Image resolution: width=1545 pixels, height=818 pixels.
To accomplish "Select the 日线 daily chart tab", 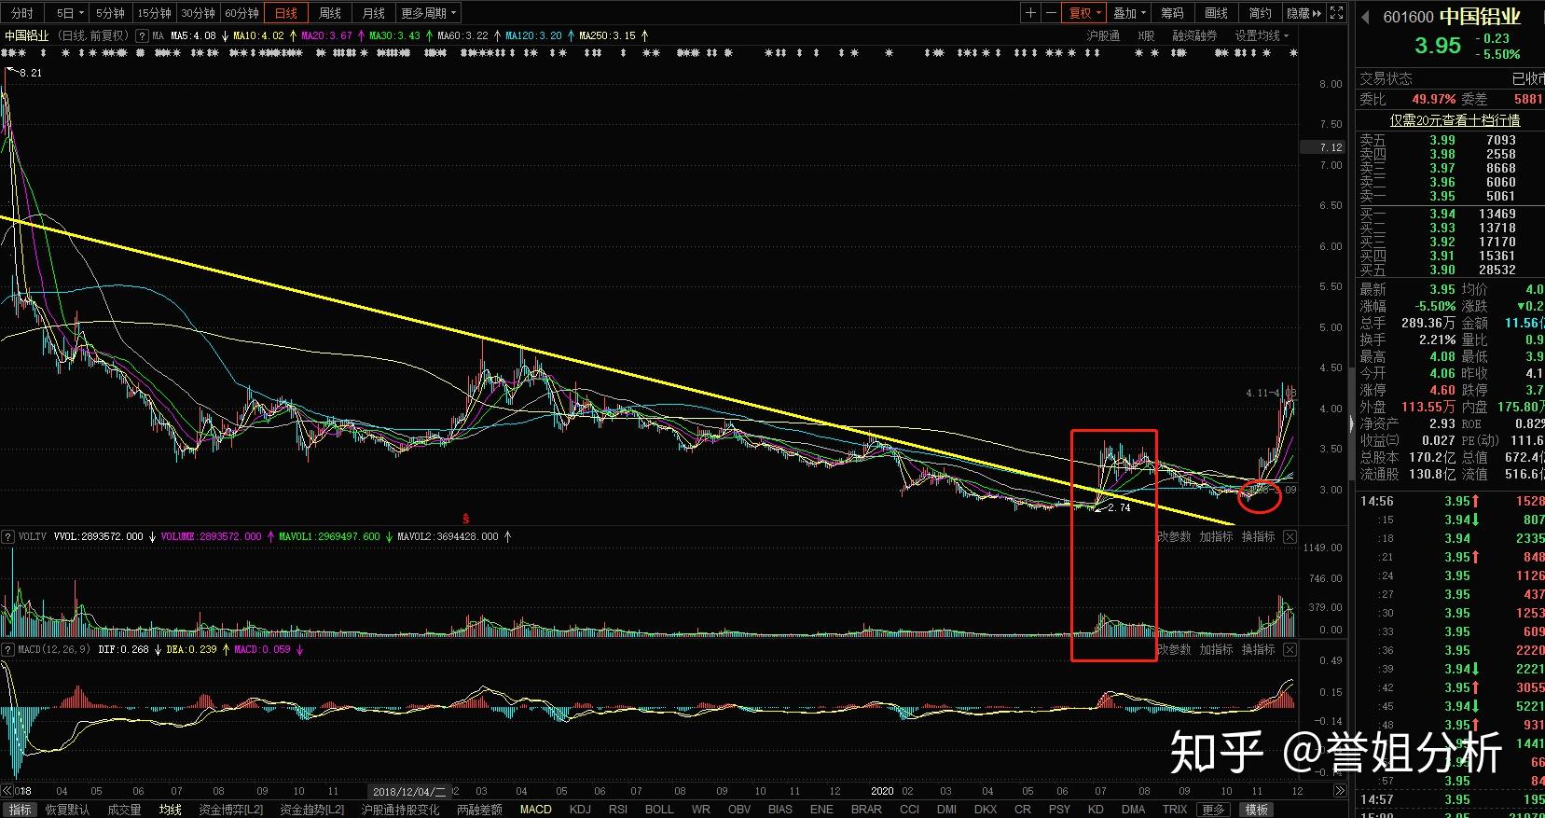I will (x=286, y=13).
